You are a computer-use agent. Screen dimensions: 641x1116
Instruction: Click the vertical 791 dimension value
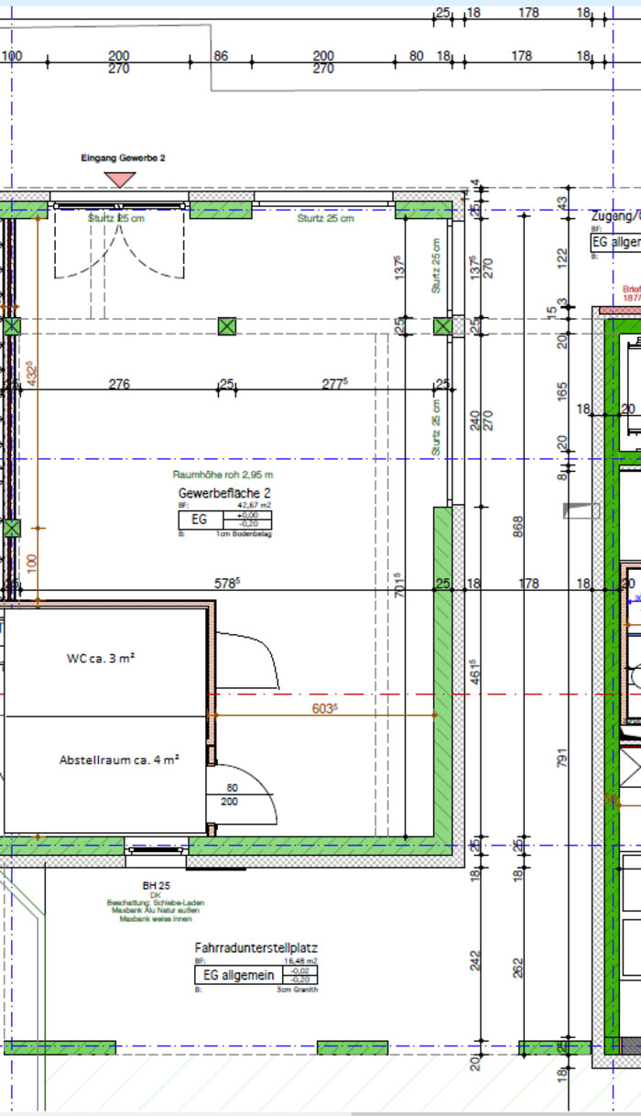[x=562, y=759]
